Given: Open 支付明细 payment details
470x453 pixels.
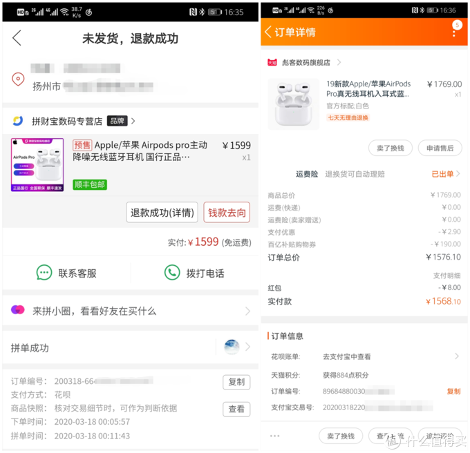Looking at the screenshot, I should [x=446, y=276].
